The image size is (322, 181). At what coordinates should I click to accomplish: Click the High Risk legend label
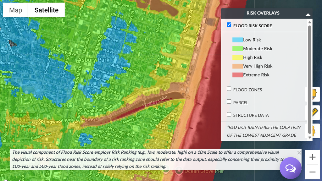pyautogui.click(x=253, y=58)
